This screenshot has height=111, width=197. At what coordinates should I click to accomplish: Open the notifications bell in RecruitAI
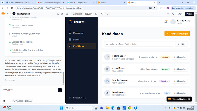[166, 22]
